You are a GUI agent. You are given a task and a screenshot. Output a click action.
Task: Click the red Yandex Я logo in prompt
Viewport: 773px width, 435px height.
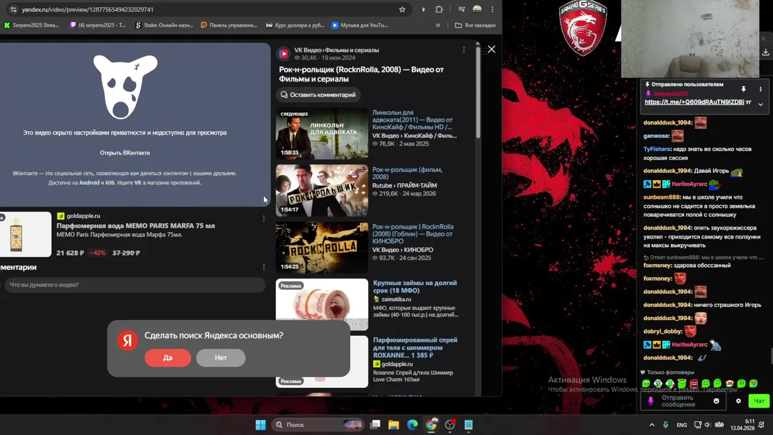(x=127, y=341)
